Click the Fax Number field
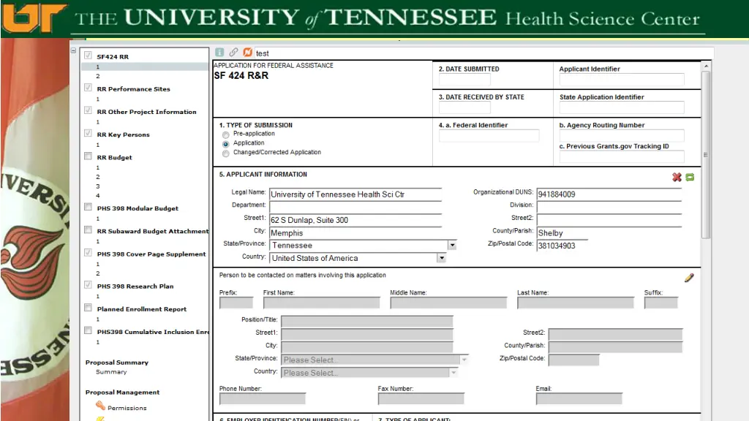 [421, 398]
